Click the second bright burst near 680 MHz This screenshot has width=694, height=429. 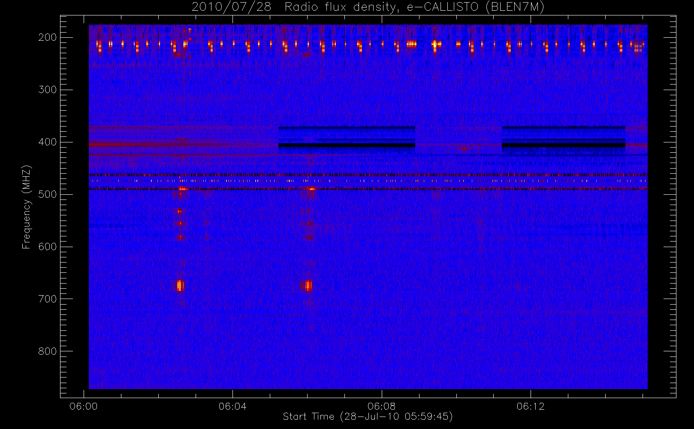pyautogui.click(x=308, y=286)
